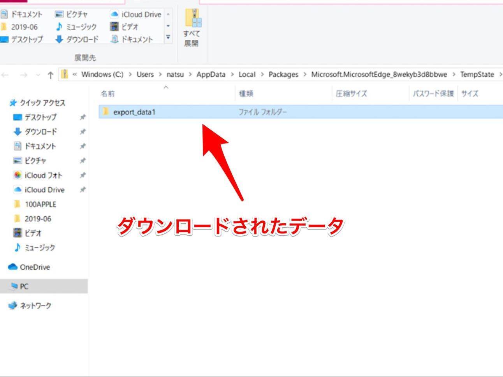Screen dimensions: 503x377
Task: Unpin デスクトップ using its pin icon
Action: [83, 117]
